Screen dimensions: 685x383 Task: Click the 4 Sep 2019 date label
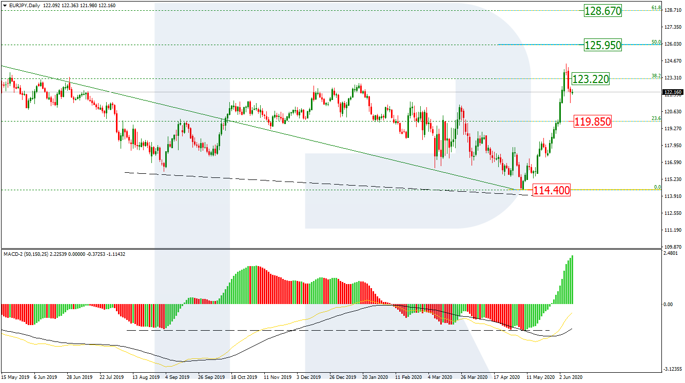coord(179,377)
